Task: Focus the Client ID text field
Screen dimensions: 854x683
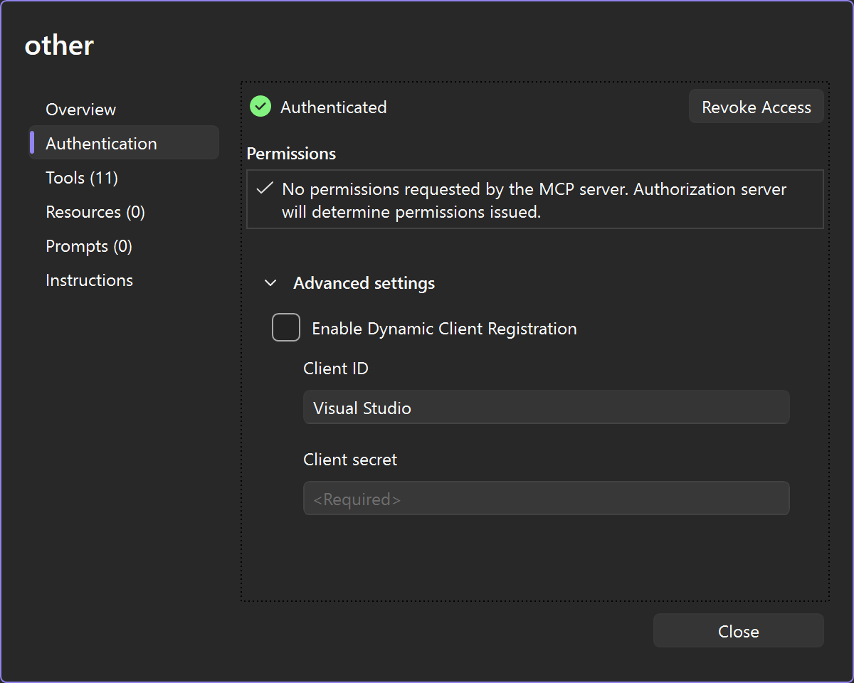Action: point(547,407)
